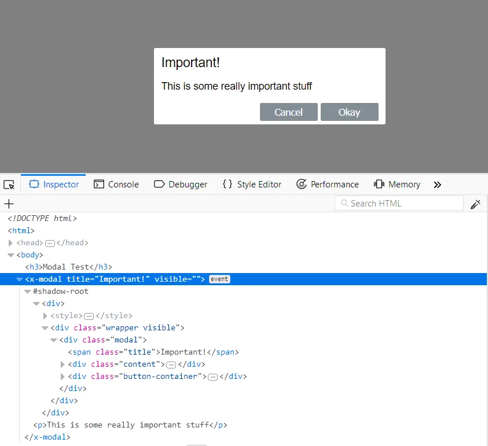The image size is (488, 446).
Task: Click ellipsis badge in style element
Action: tap(89, 316)
